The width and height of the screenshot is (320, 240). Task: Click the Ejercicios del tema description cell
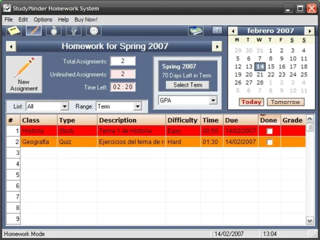coord(132,142)
